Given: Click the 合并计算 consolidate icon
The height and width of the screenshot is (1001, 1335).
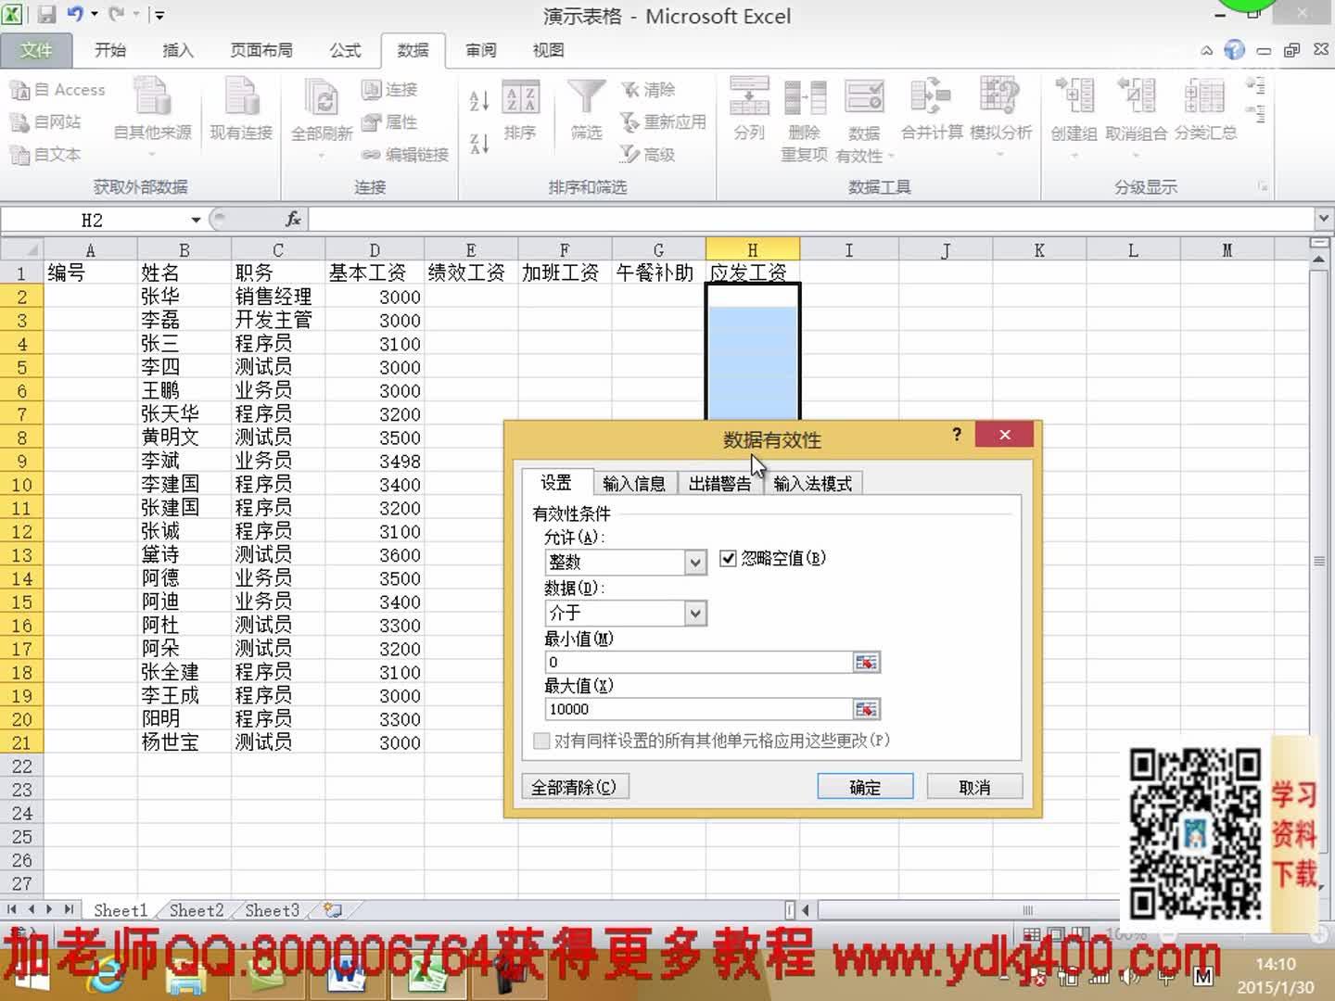Looking at the screenshot, I should pyautogui.click(x=931, y=97).
